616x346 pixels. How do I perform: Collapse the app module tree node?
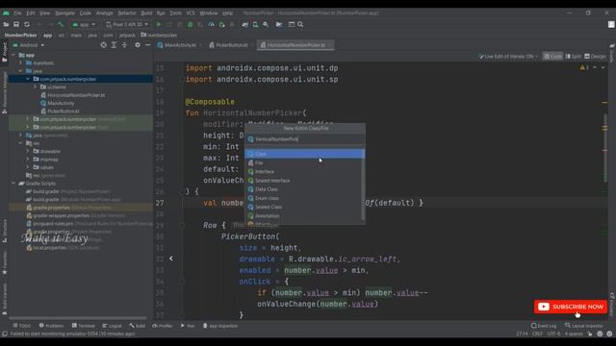pyautogui.click(x=13, y=55)
